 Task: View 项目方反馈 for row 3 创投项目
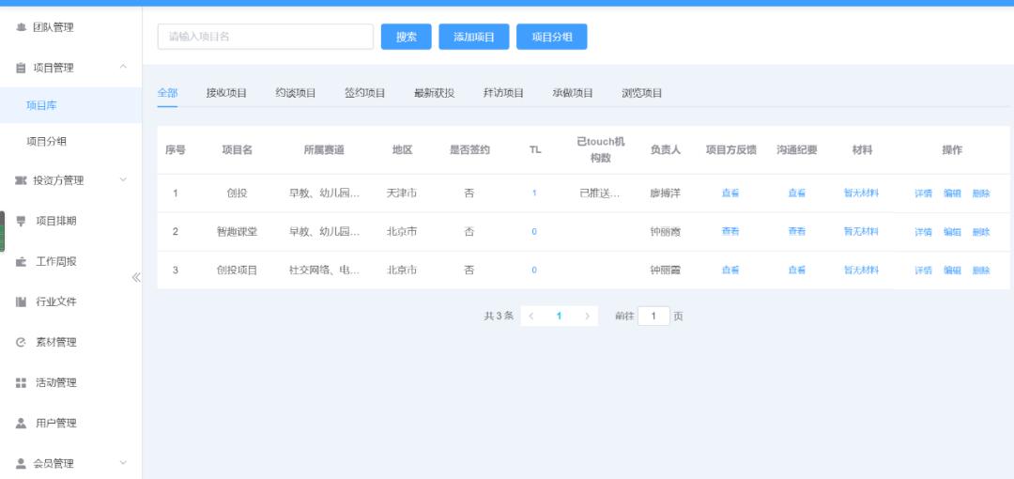(730, 270)
